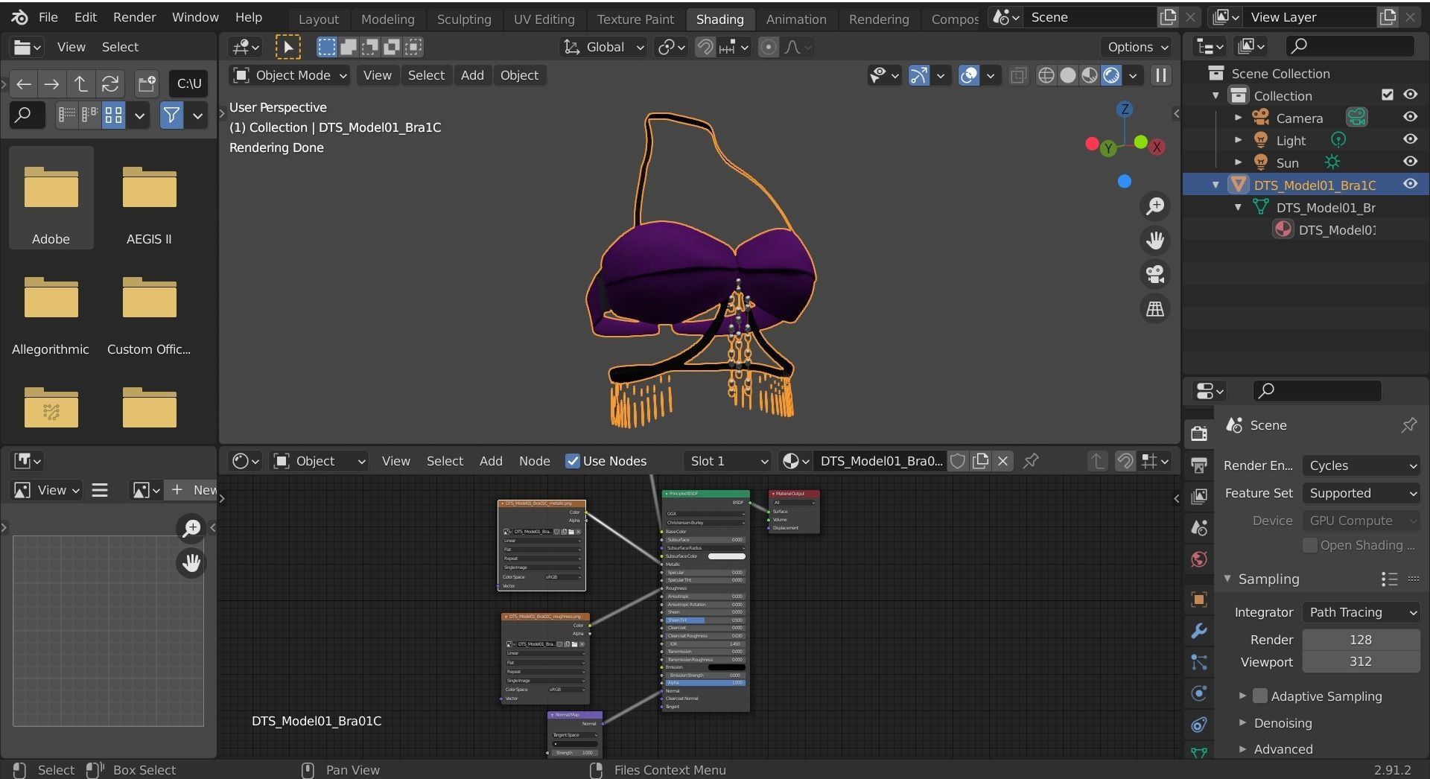Hide Sun with its eye icon
This screenshot has width=1430, height=779.
[1410, 162]
